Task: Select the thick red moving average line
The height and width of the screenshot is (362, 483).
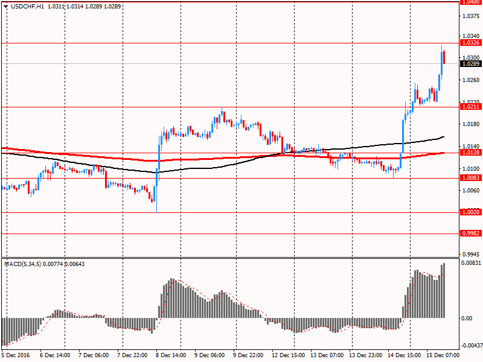Action: [x=181, y=160]
